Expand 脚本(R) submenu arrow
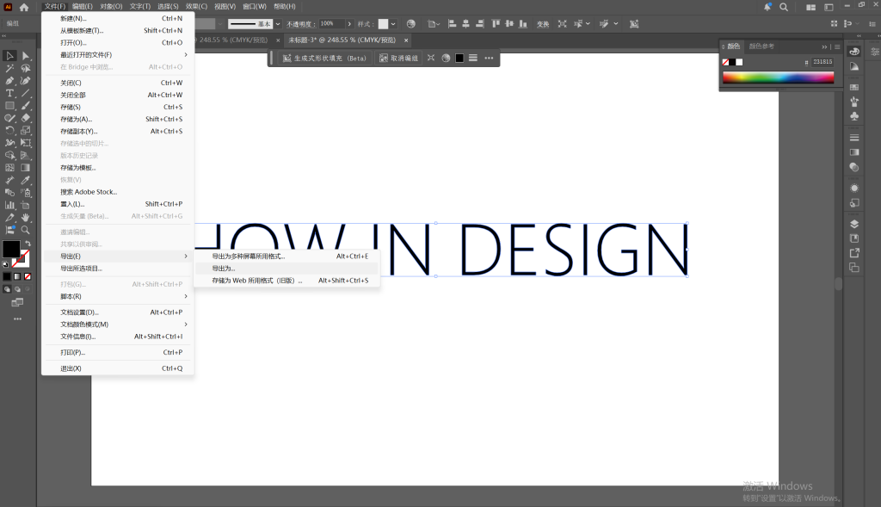The height and width of the screenshot is (507, 881). click(186, 296)
